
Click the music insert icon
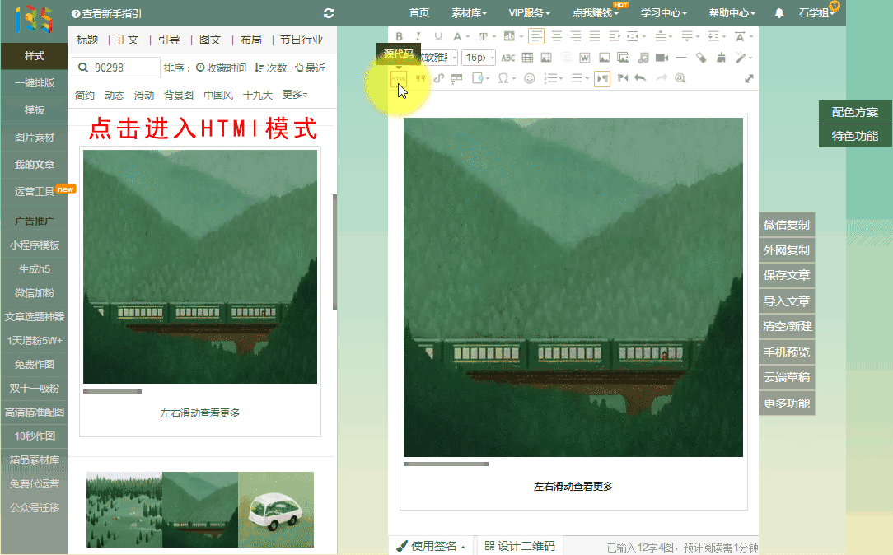(x=643, y=58)
